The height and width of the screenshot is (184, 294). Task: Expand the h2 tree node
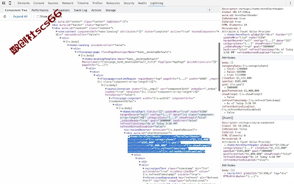[x=140, y=161]
